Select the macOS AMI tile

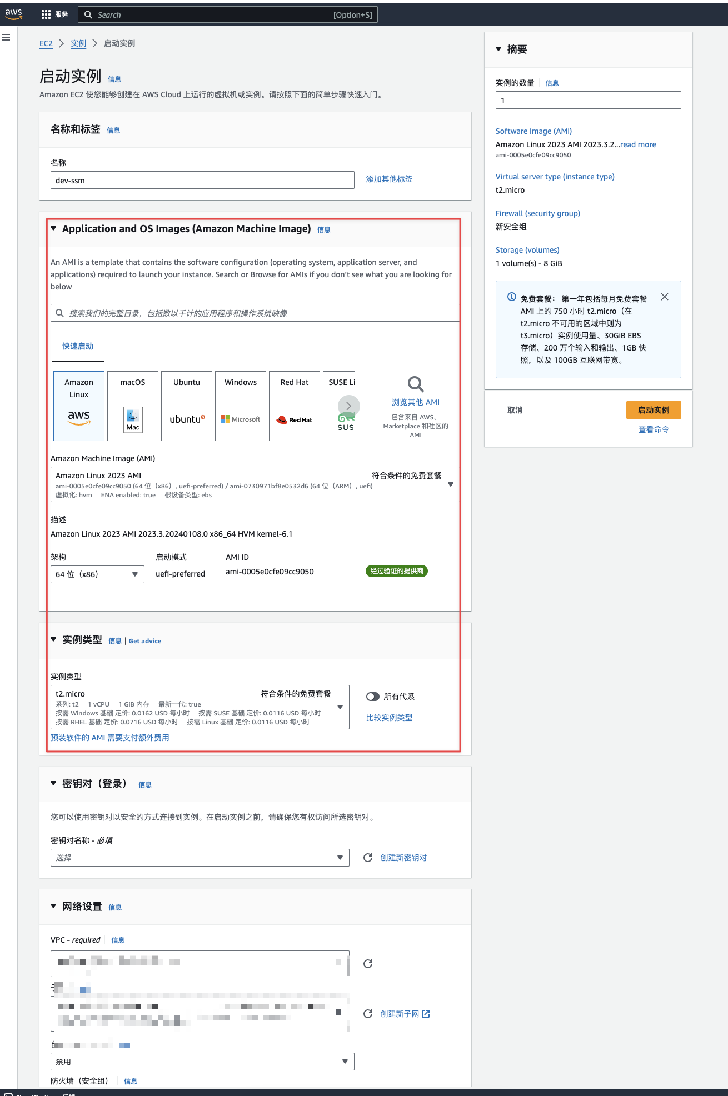(x=133, y=406)
